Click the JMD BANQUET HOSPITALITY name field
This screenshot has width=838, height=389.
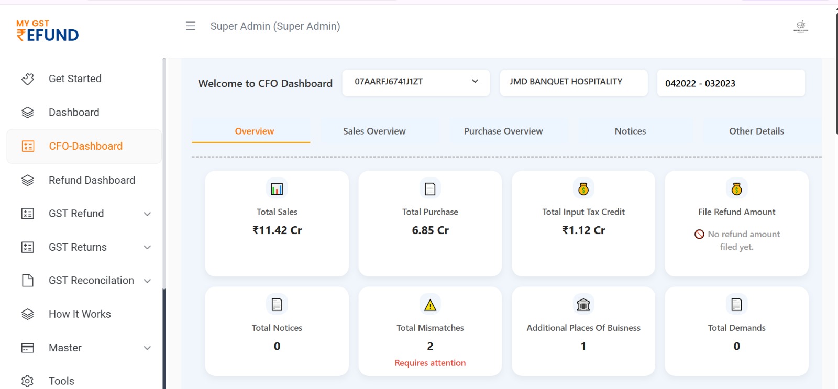(574, 83)
